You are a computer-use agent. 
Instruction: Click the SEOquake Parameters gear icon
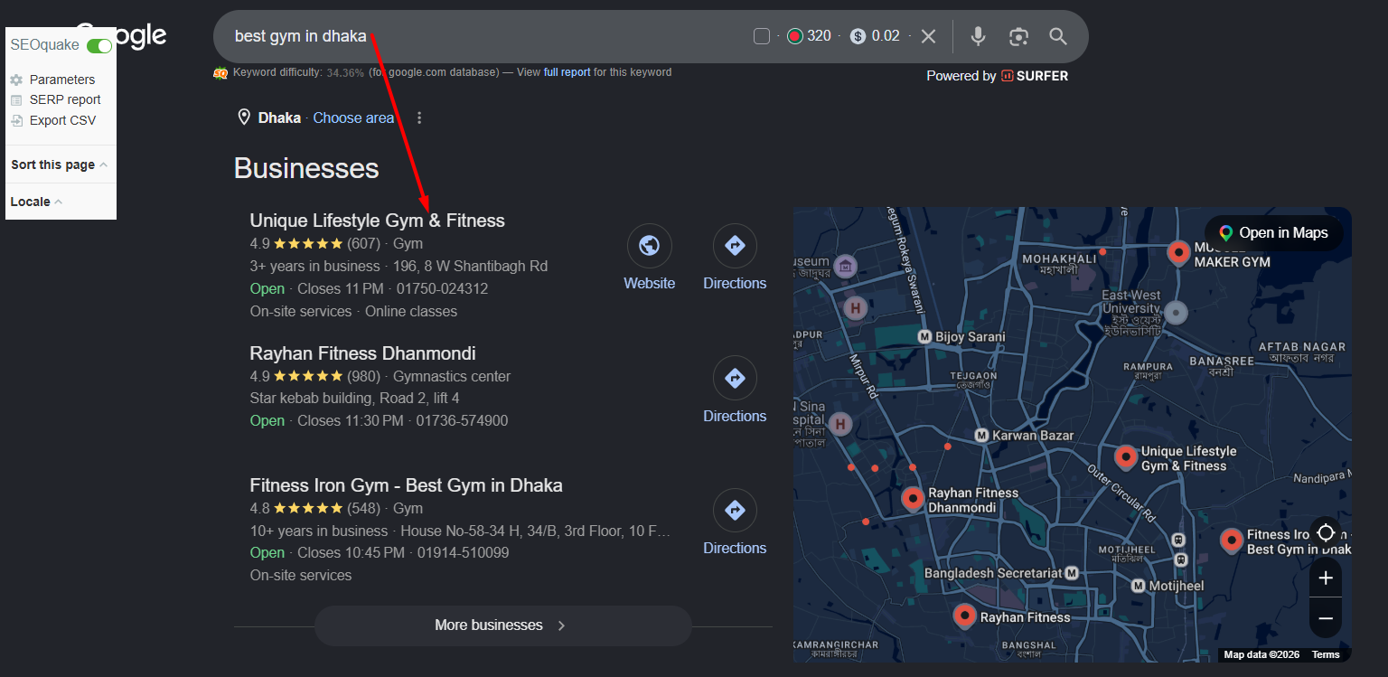[16, 80]
